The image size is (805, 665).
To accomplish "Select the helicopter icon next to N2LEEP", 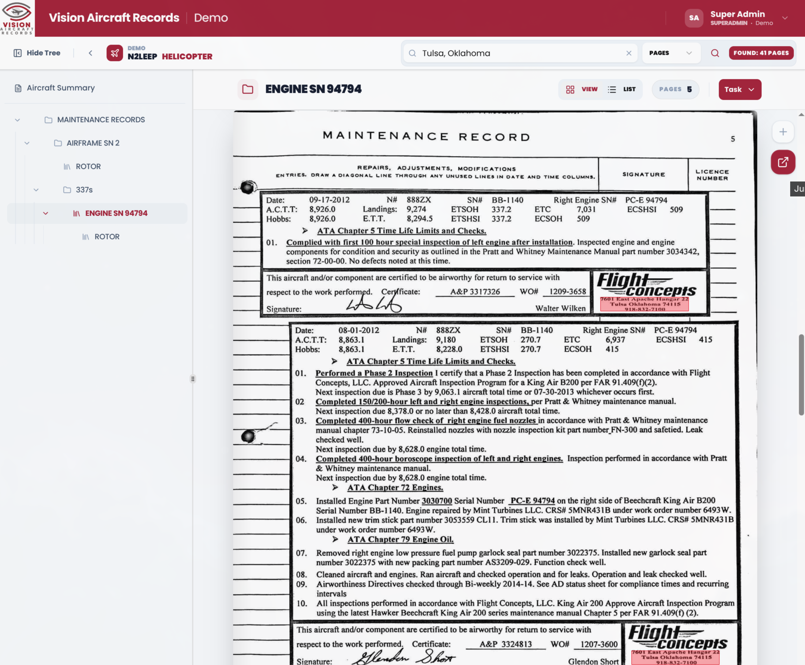I will (x=114, y=53).
